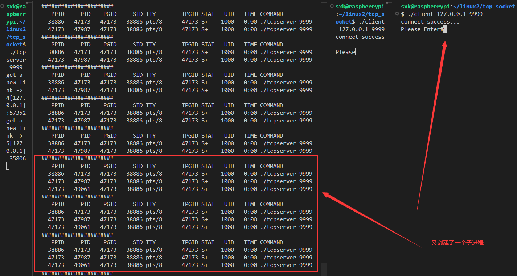Screen dimensions: 517x276
Task: Click the topmost PID value 49061
Action: point(82,189)
